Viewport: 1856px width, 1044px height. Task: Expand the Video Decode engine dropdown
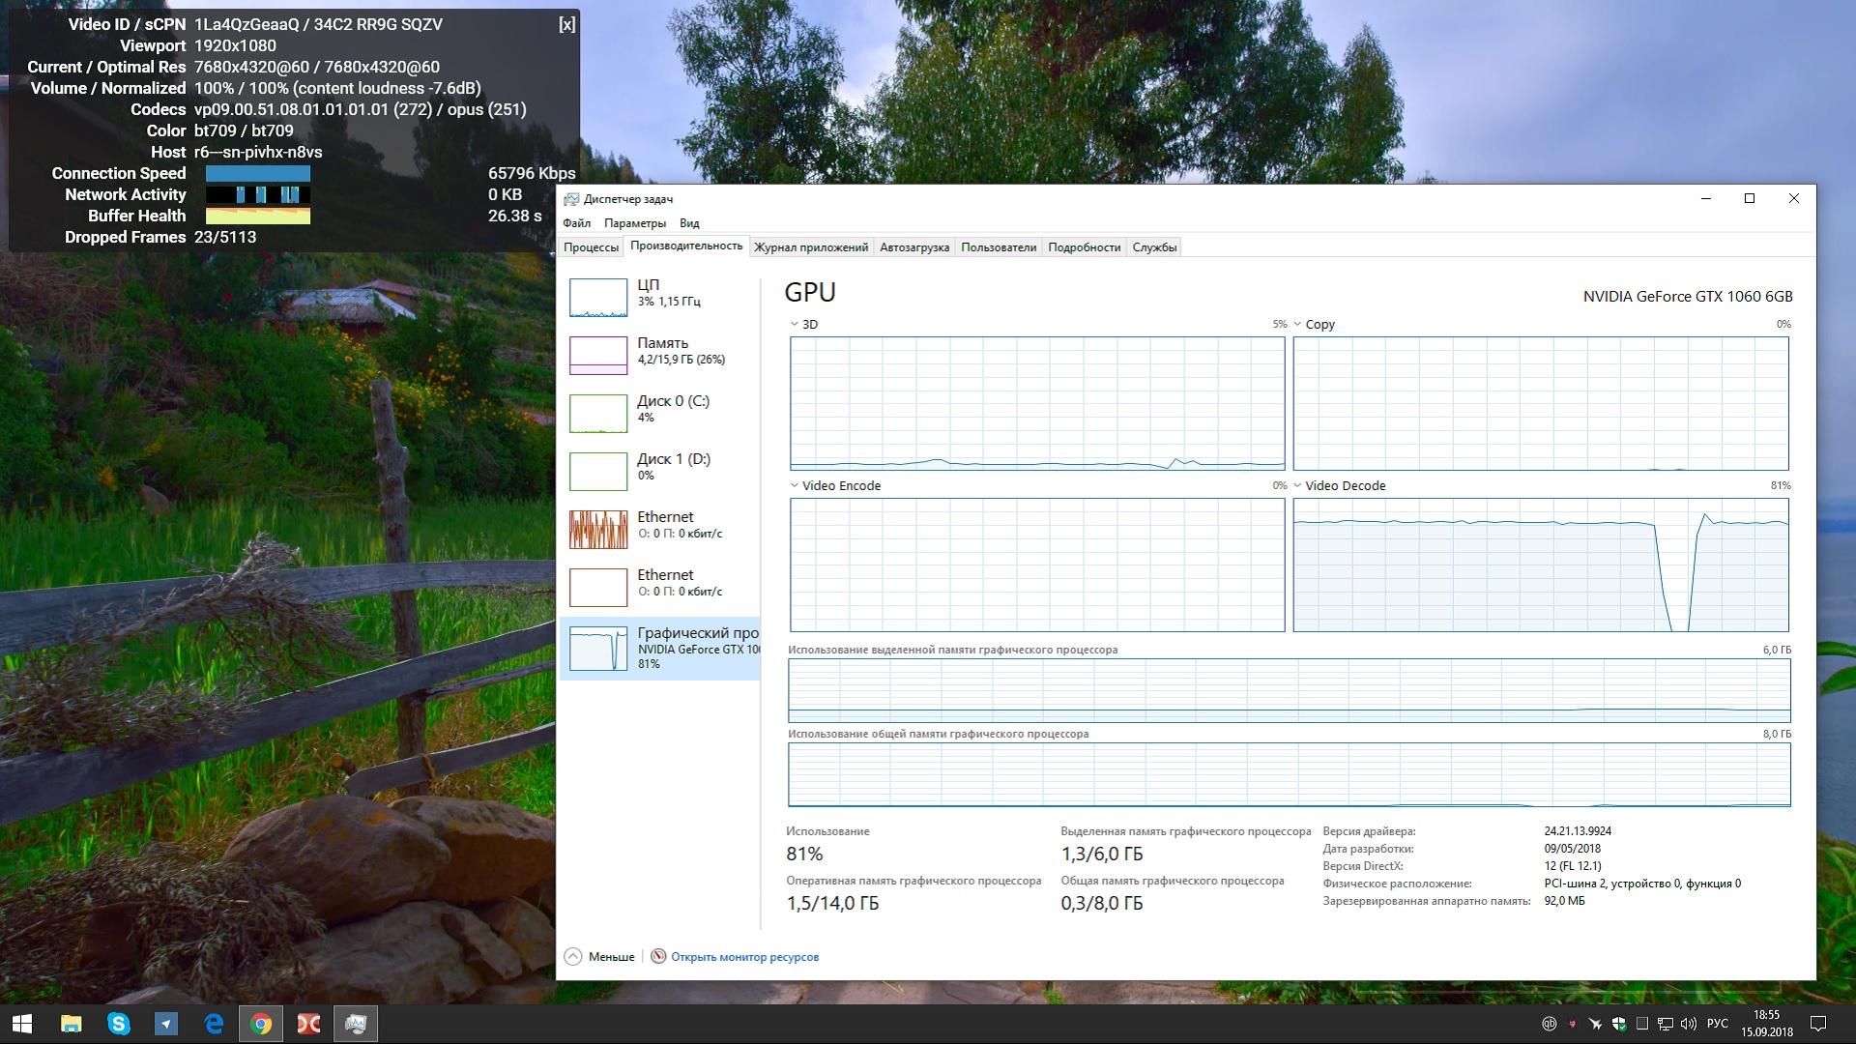point(1297,486)
